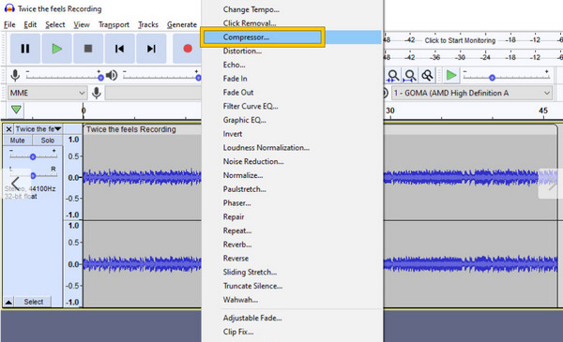The width and height of the screenshot is (563, 342).
Task: Close the track with the X button
Action: (x=9, y=129)
